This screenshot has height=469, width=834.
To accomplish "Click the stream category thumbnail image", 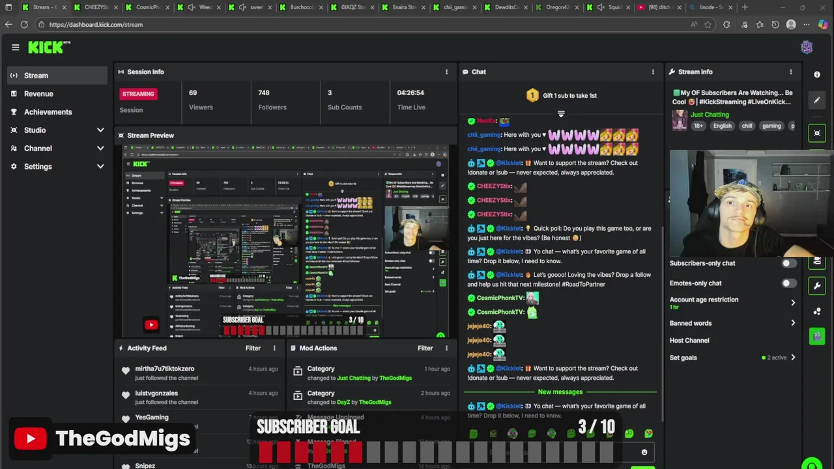I will [680, 120].
